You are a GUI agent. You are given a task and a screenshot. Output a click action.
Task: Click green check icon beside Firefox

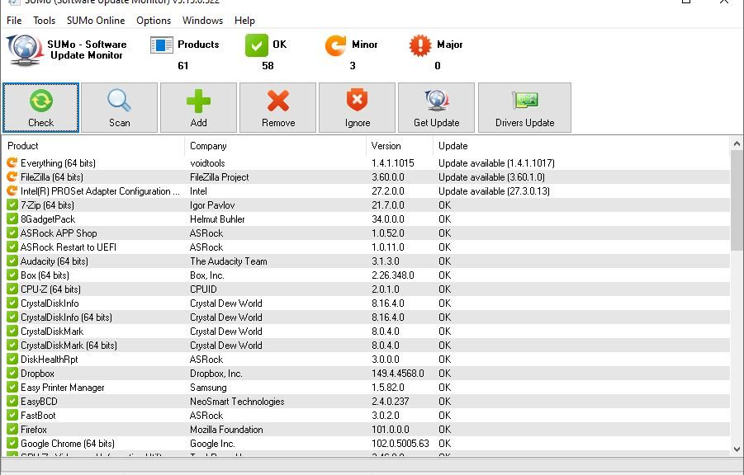point(12,430)
